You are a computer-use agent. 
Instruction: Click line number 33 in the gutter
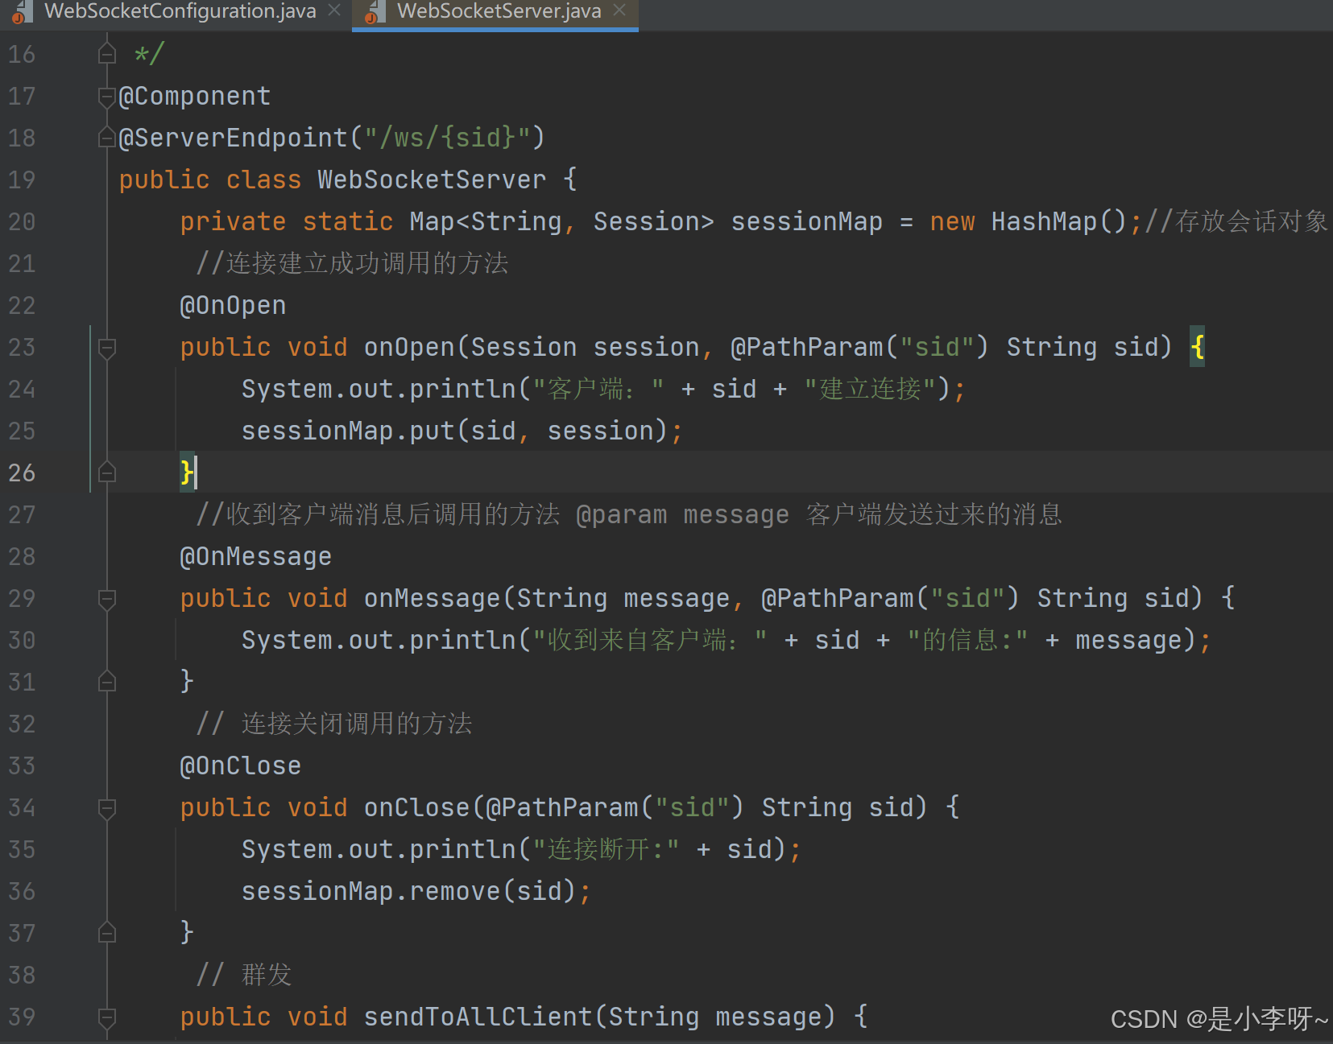click(x=22, y=765)
